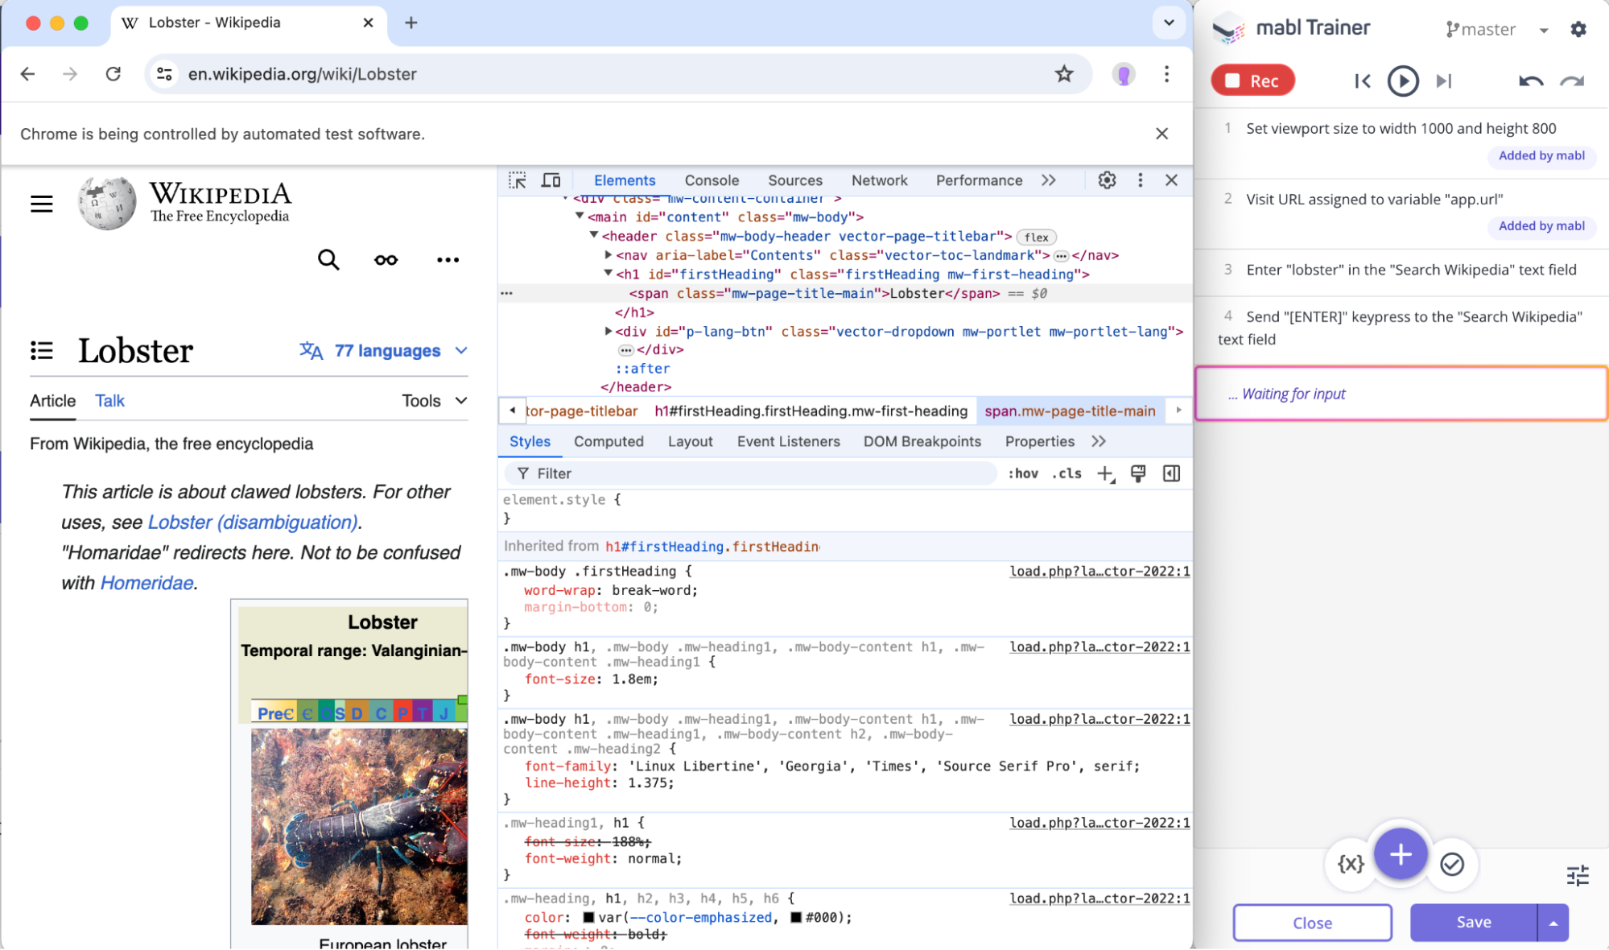The width and height of the screenshot is (1609, 950).
Task: Open the Talk page tab
Action: click(109, 401)
